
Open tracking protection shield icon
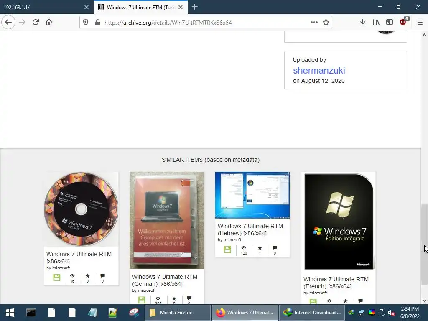coord(86,23)
